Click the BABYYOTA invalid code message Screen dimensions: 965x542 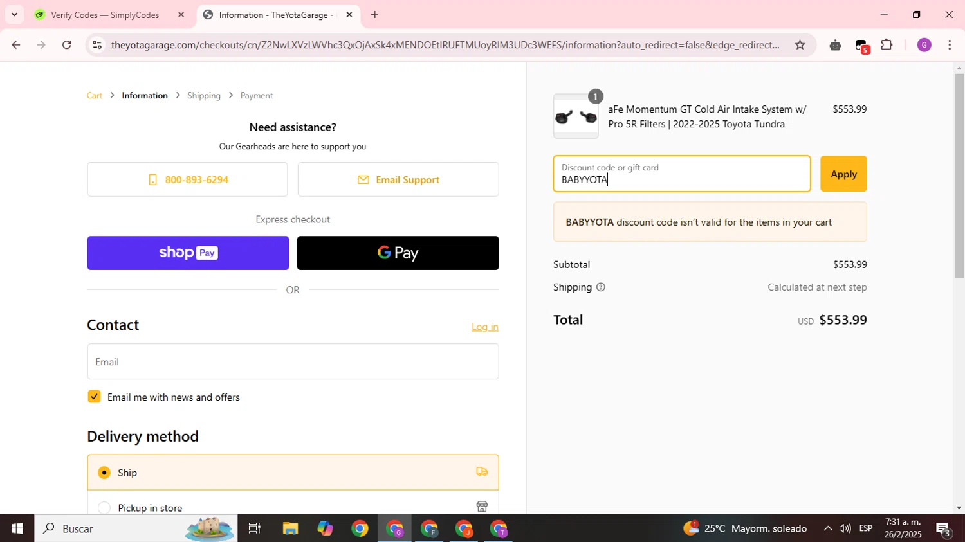710,222
